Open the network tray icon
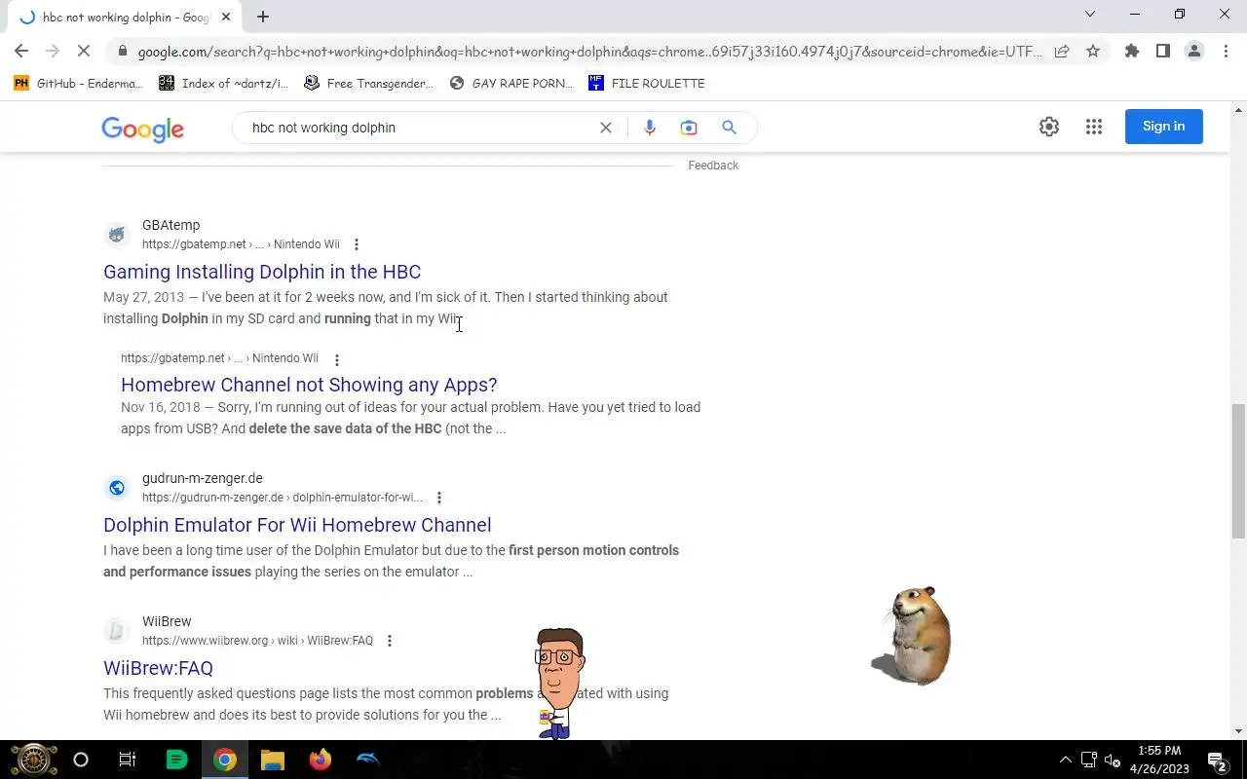 tap(1089, 760)
